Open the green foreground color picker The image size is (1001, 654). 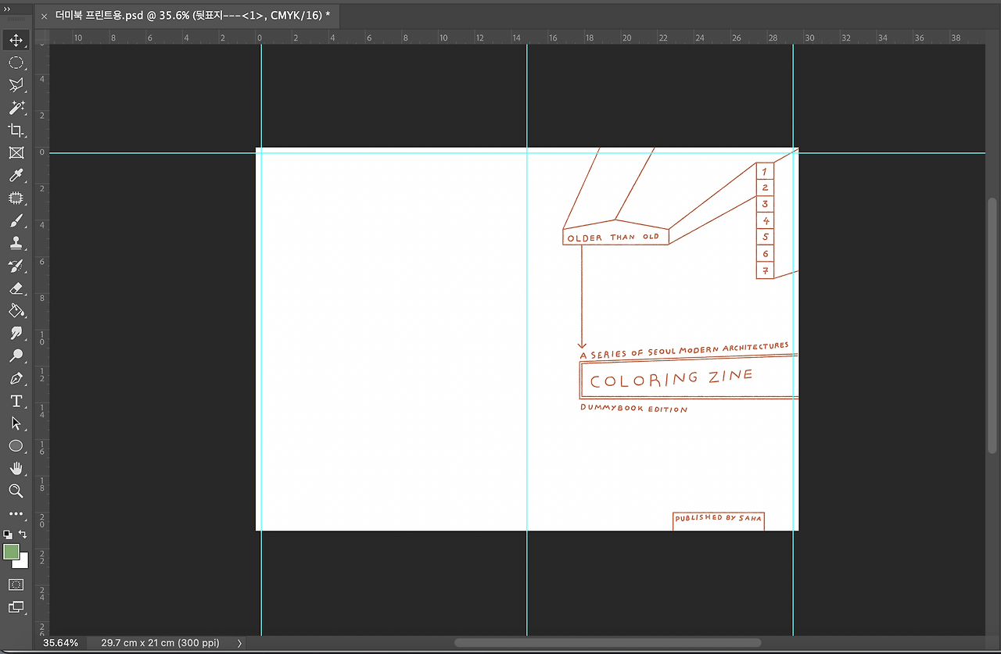point(11,552)
